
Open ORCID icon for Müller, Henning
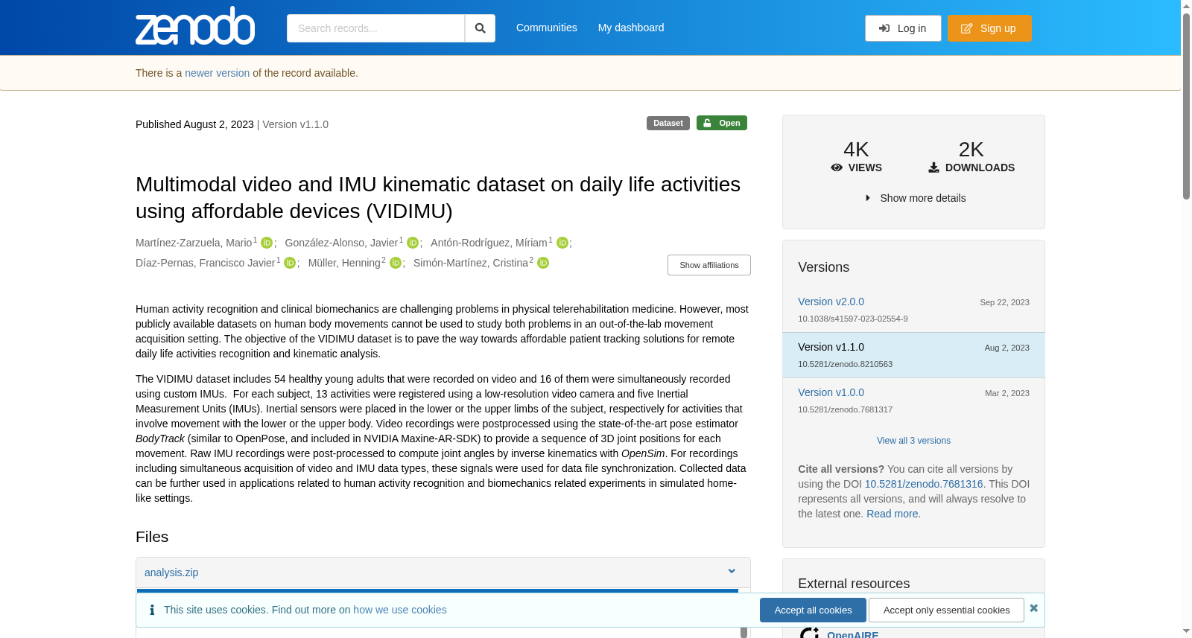(x=396, y=263)
